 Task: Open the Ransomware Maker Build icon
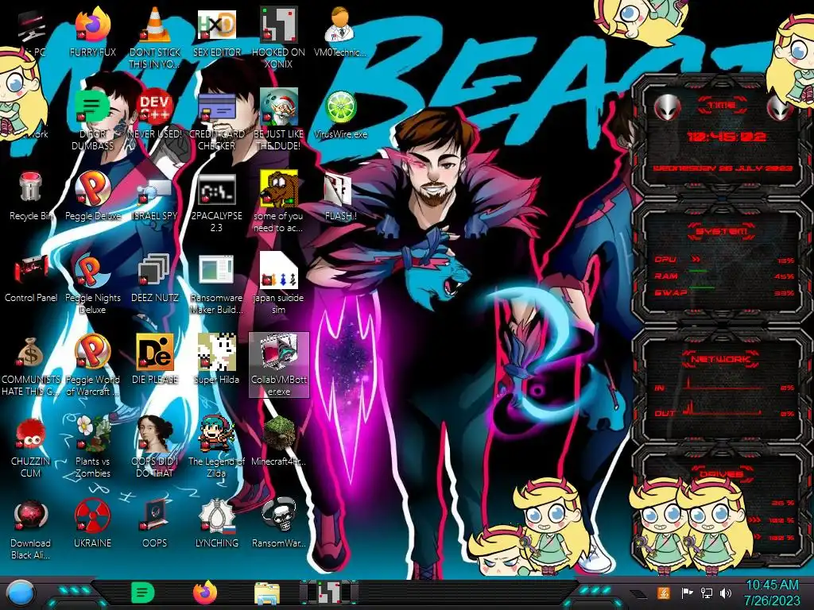point(216,284)
